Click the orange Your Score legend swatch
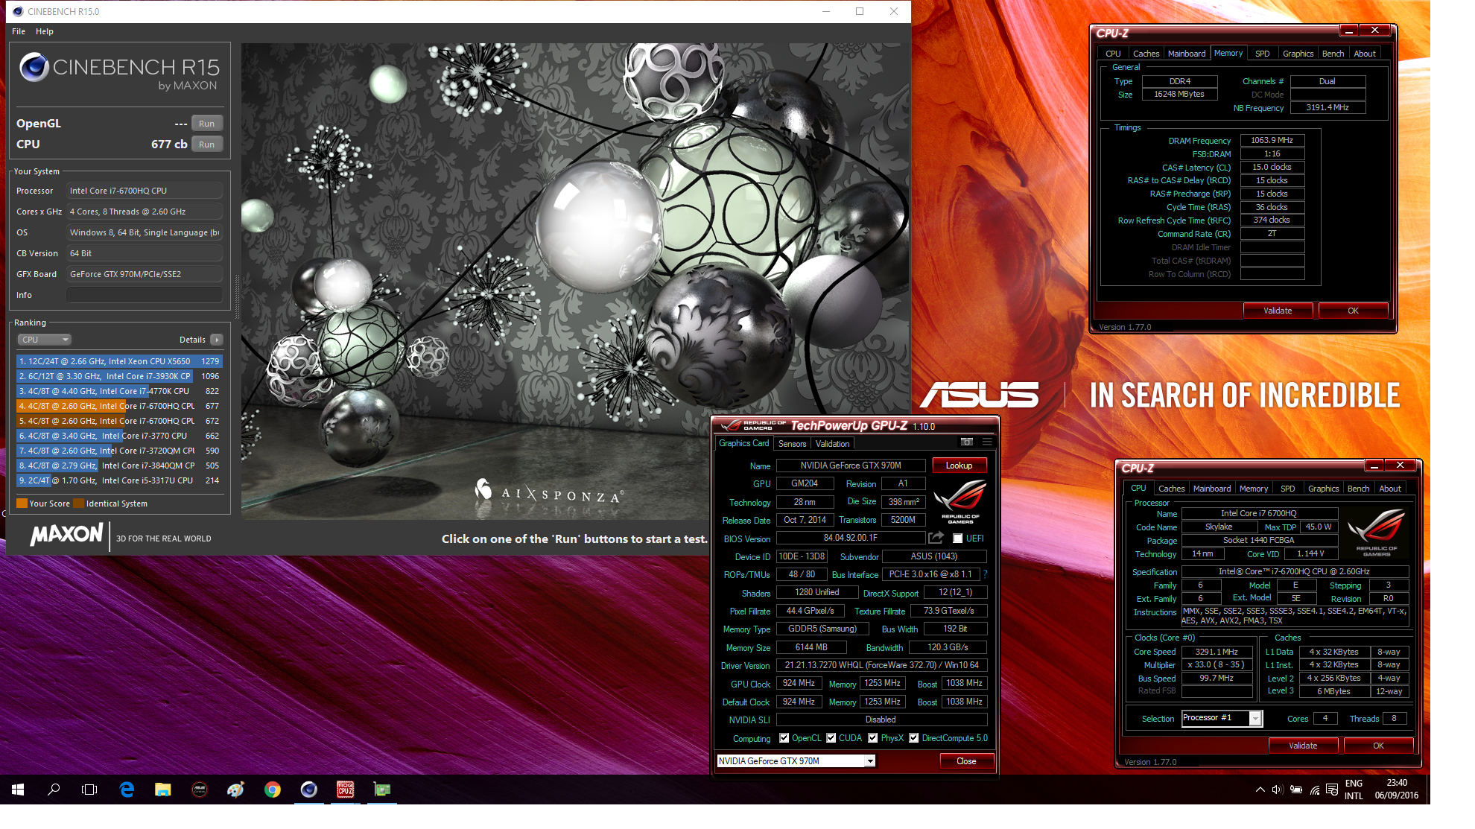The width and height of the screenshot is (1475, 829). tap(22, 504)
